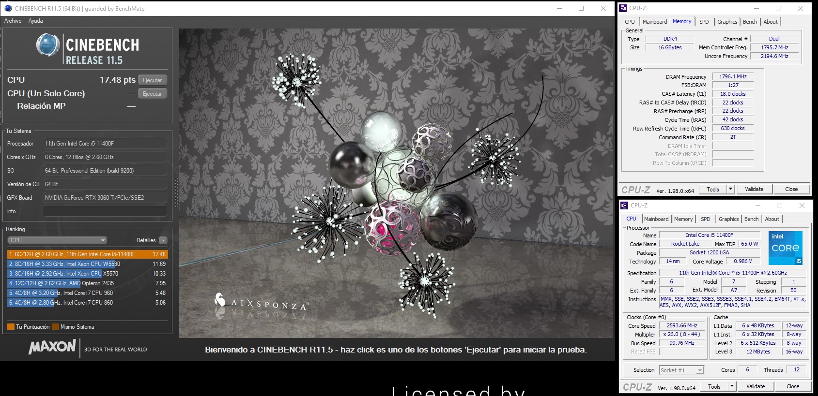Select ranking row Xeon X5570
This screenshot has width=818, height=396.
pyautogui.click(x=87, y=274)
